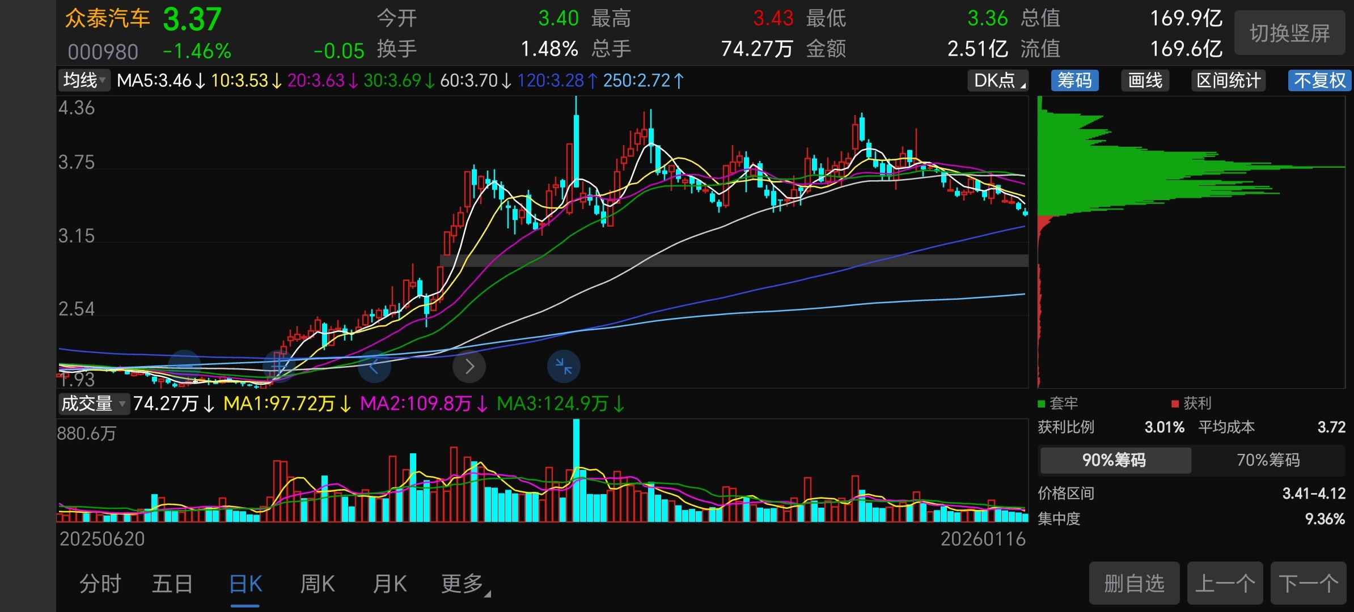
Task: Switch to the 月K tab
Action: pos(390,584)
